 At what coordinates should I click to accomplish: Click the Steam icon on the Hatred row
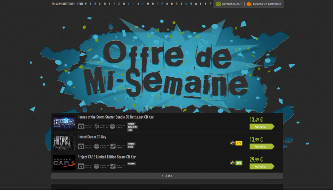click(x=113, y=146)
